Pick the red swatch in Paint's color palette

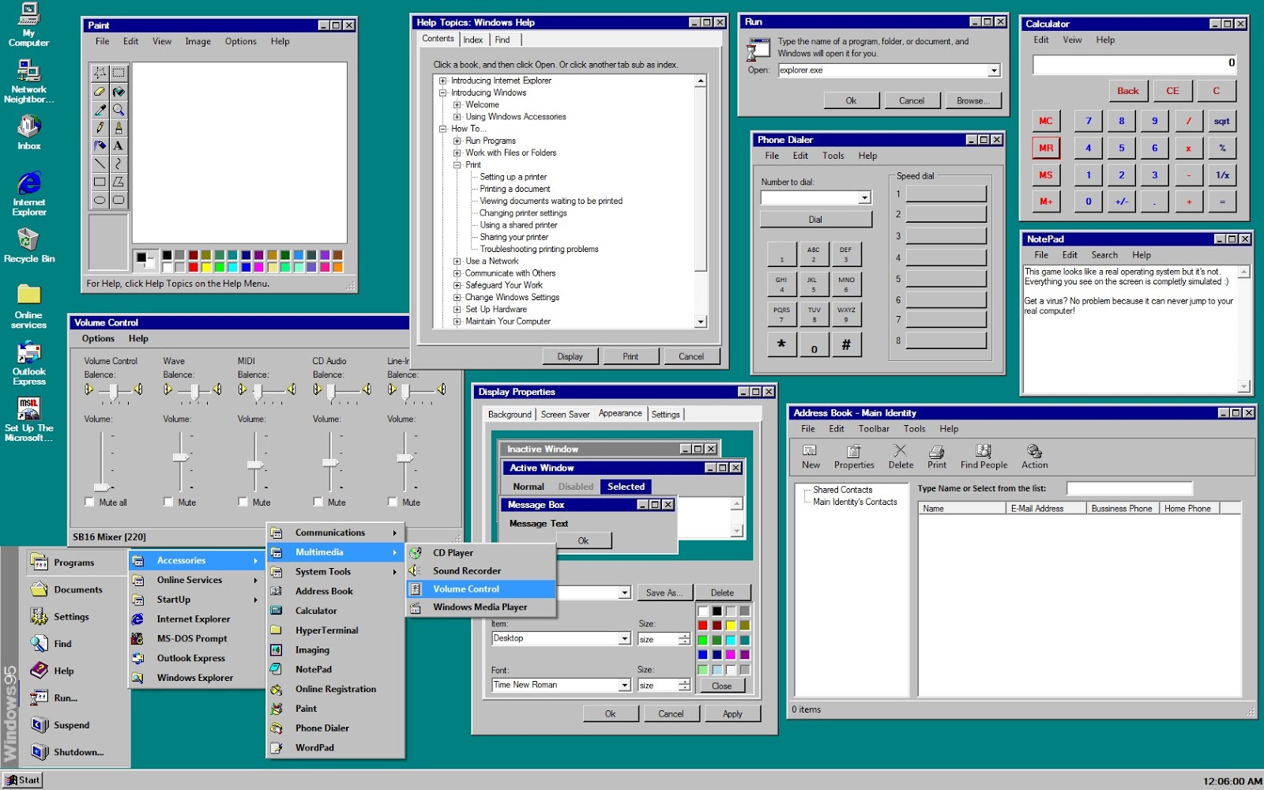coord(193,265)
